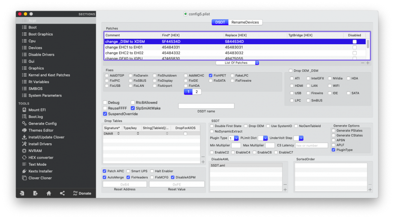Select 'change EHC1 to EH01' patch row
This screenshot has height=219, width=394.
pos(235,47)
